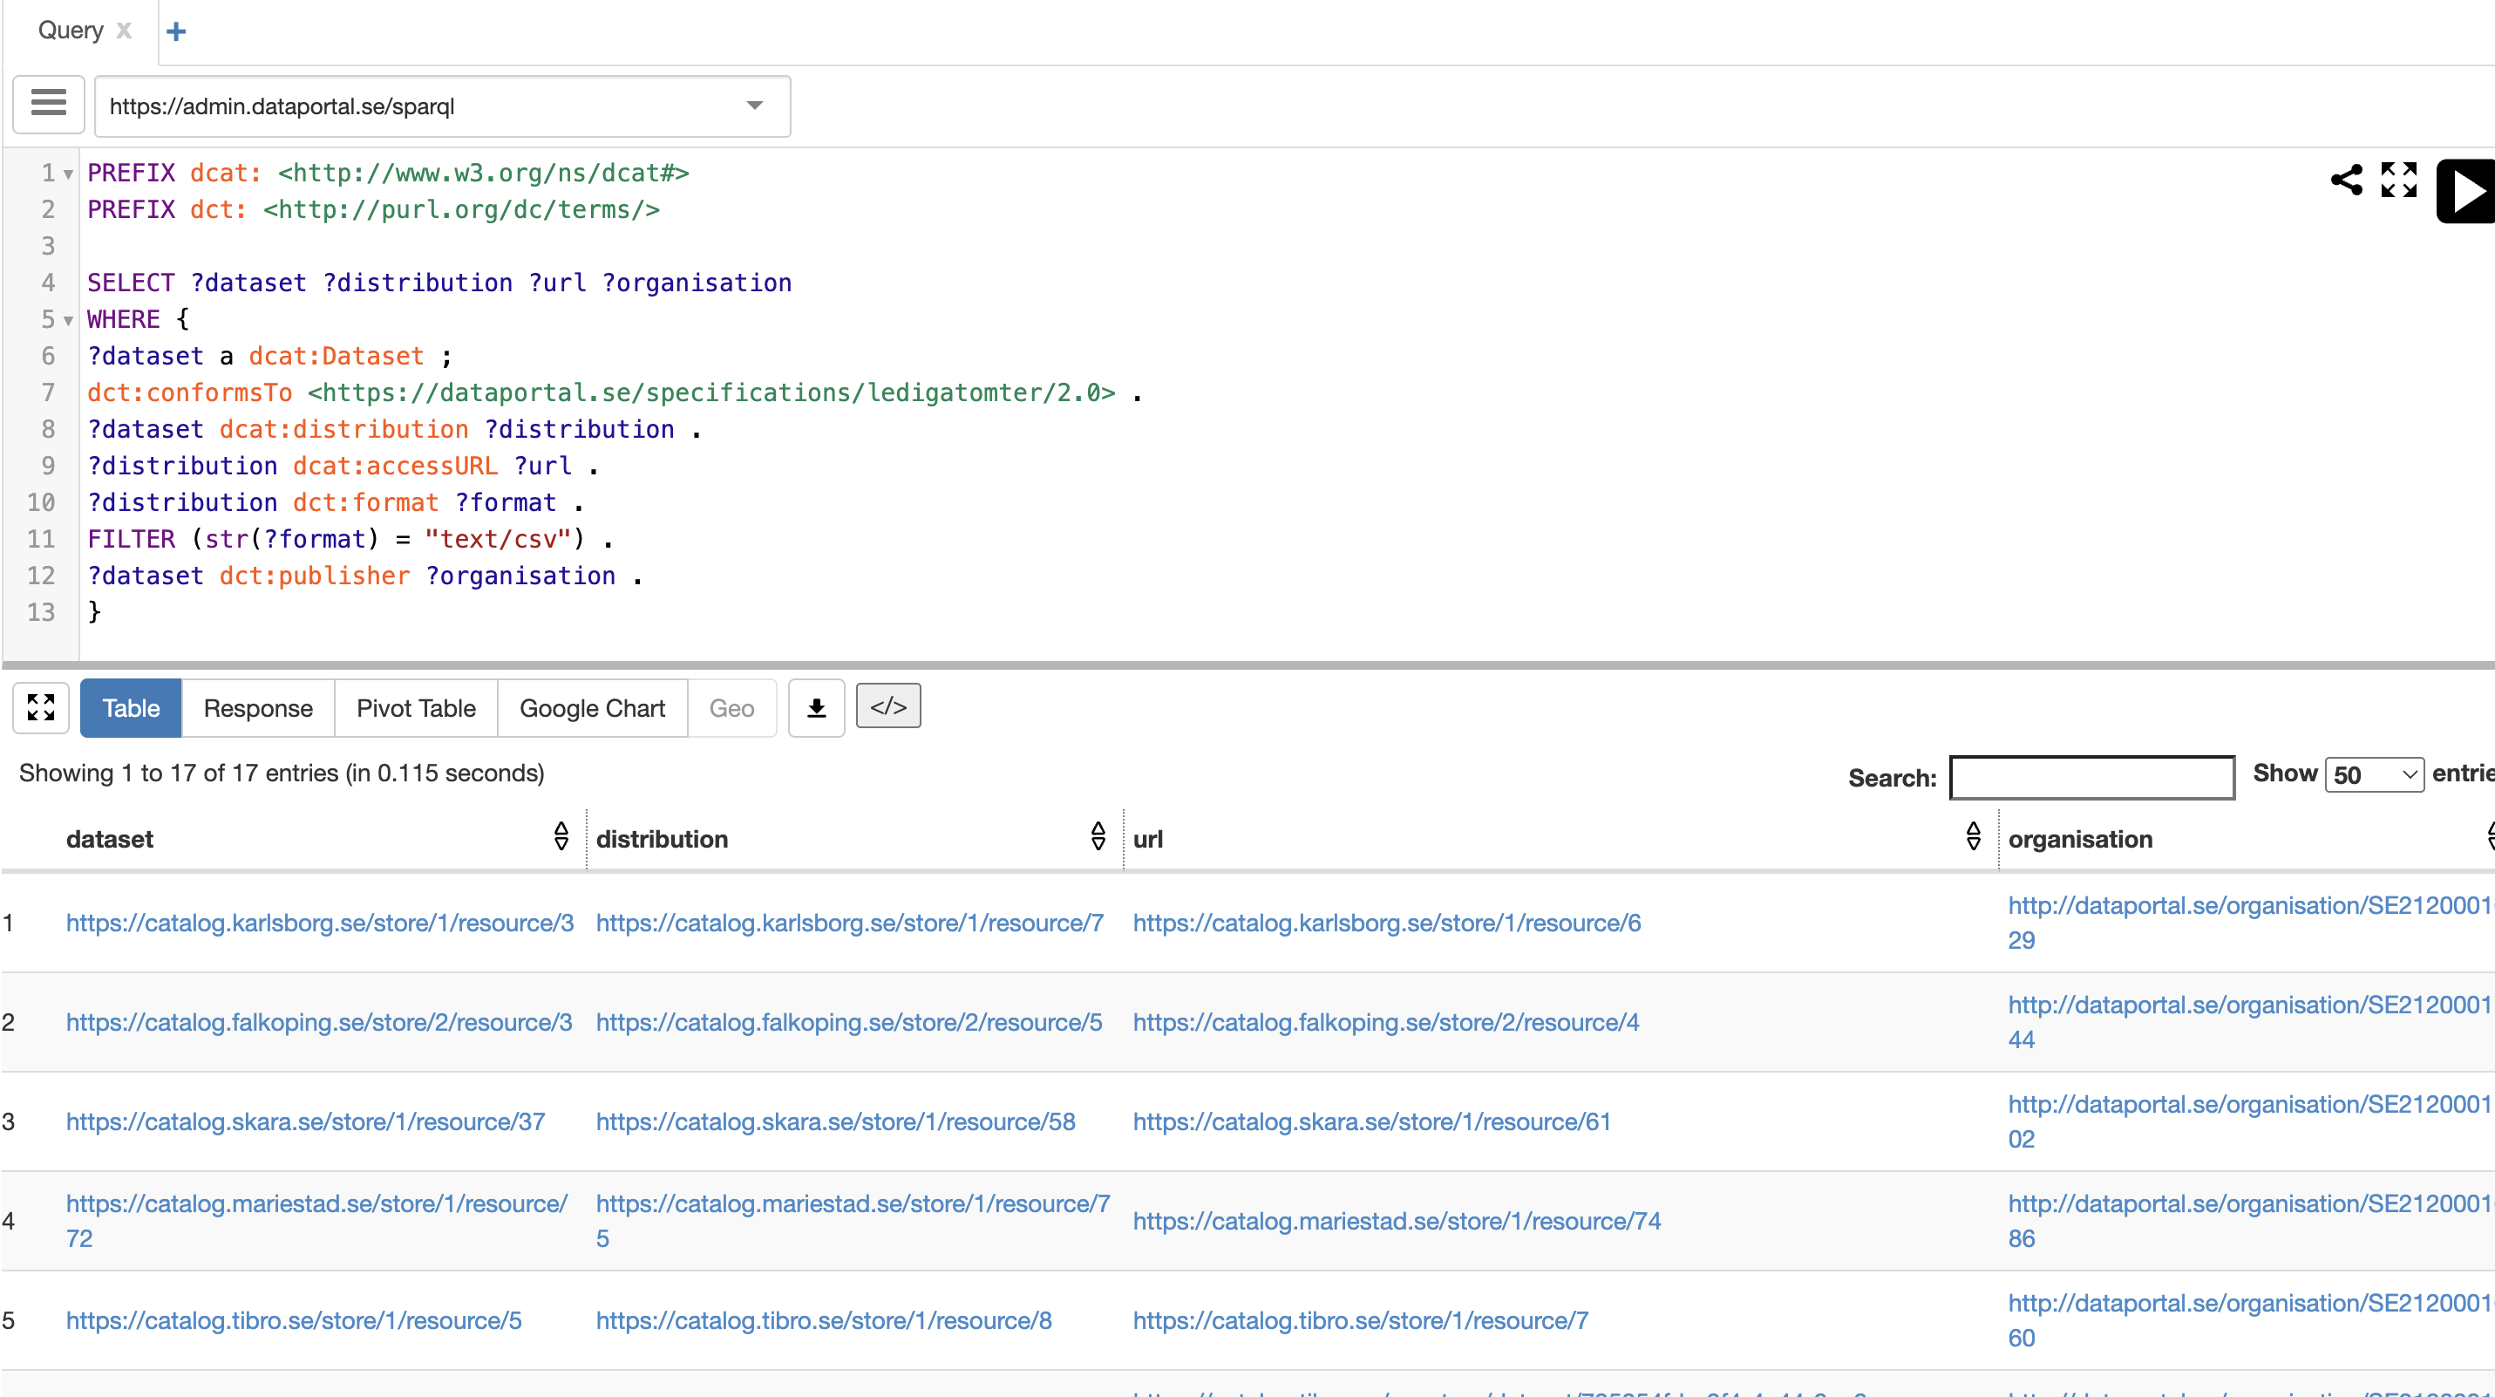This screenshot has height=1397, width=2495.
Task: Sort results by url column
Action: click(1973, 837)
